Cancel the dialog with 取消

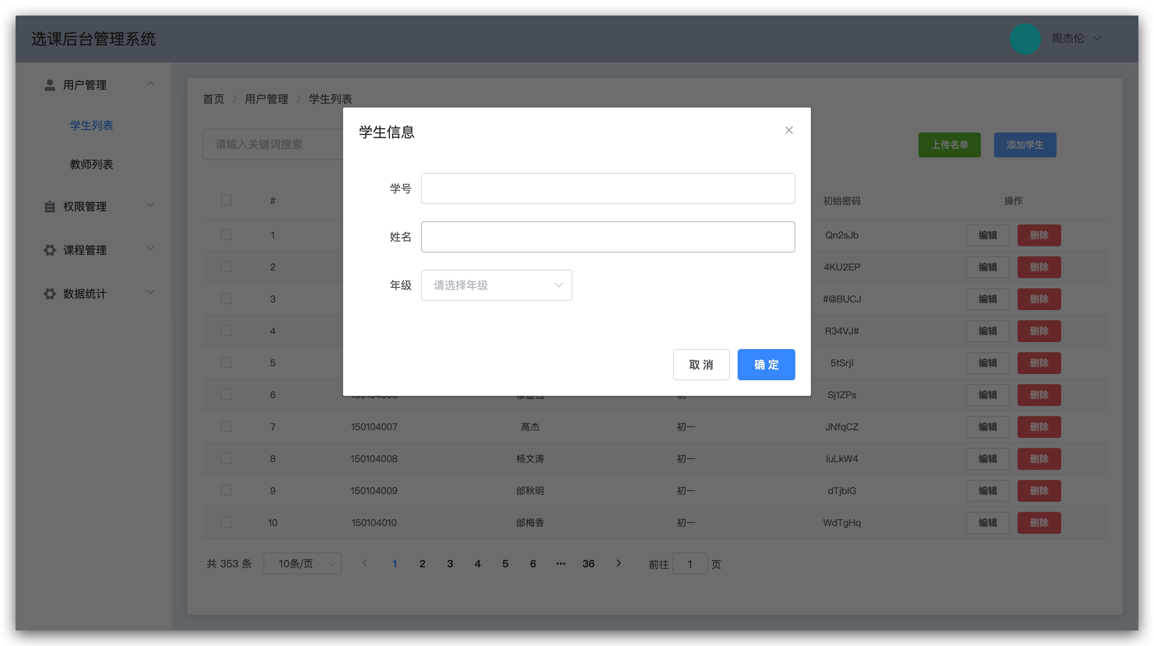pos(701,364)
